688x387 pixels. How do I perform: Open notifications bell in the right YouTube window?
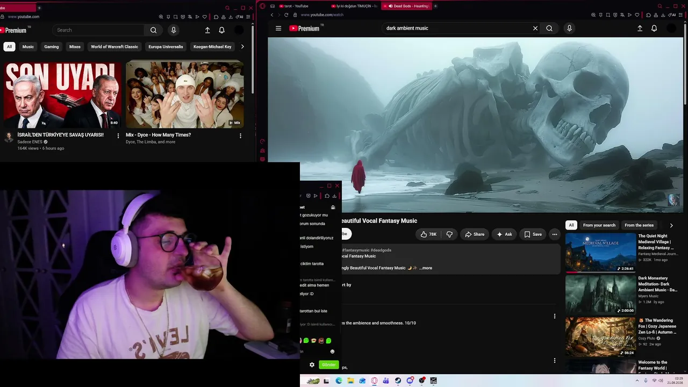tap(654, 28)
